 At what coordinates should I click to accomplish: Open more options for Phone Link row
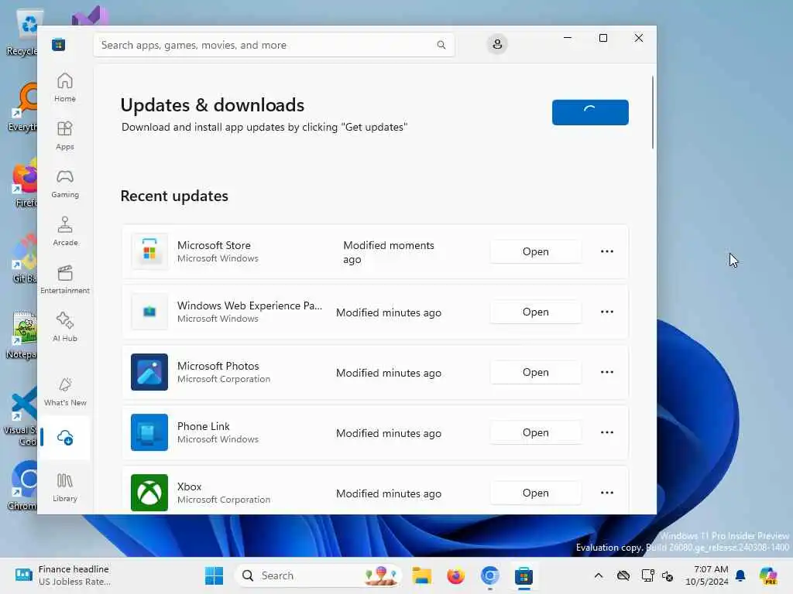point(607,432)
